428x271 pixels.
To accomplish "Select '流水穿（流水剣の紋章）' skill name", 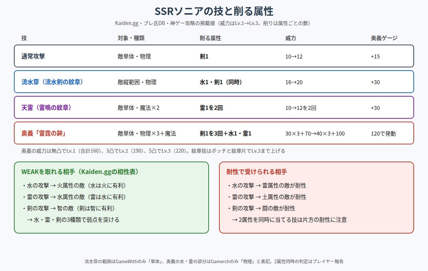I will tap(52, 82).
